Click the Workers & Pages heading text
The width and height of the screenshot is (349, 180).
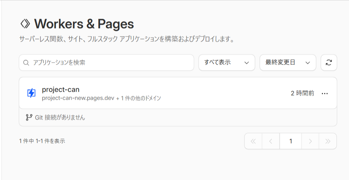(x=84, y=24)
